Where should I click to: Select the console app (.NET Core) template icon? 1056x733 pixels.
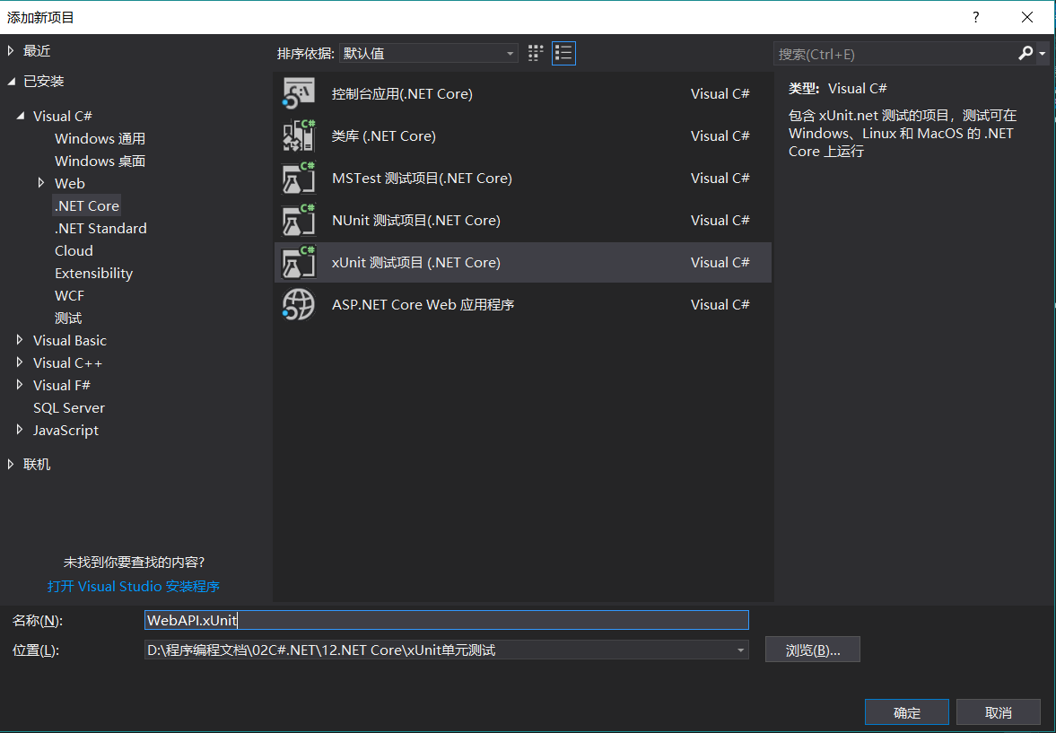pos(299,93)
